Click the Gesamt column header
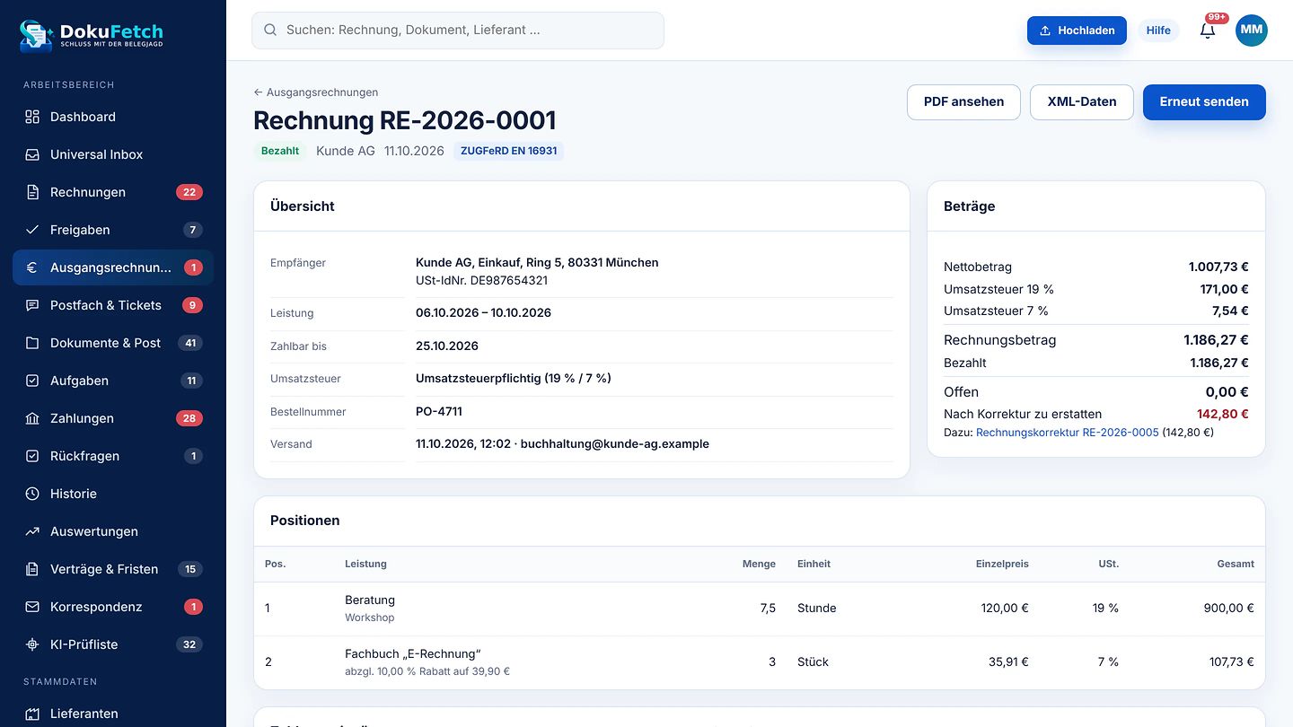This screenshot has width=1293, height=727. [1236, 564]
